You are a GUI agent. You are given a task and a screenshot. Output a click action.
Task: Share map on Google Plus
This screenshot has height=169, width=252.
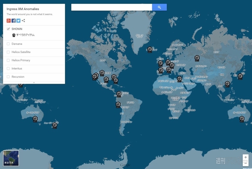click(x=8, y=20)
